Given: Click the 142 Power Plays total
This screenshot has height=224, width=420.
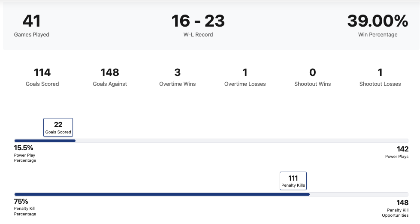Looking at the screenshot, I should coord(397,152).
